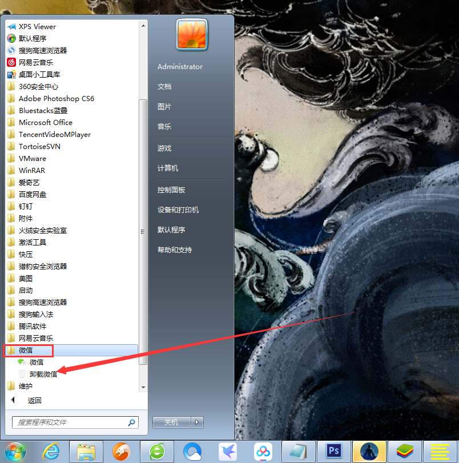Image resolution: width=459 pixels, height=463 pixels.
Task: Click the 关机 shutdown button
Action: [172, 422]
